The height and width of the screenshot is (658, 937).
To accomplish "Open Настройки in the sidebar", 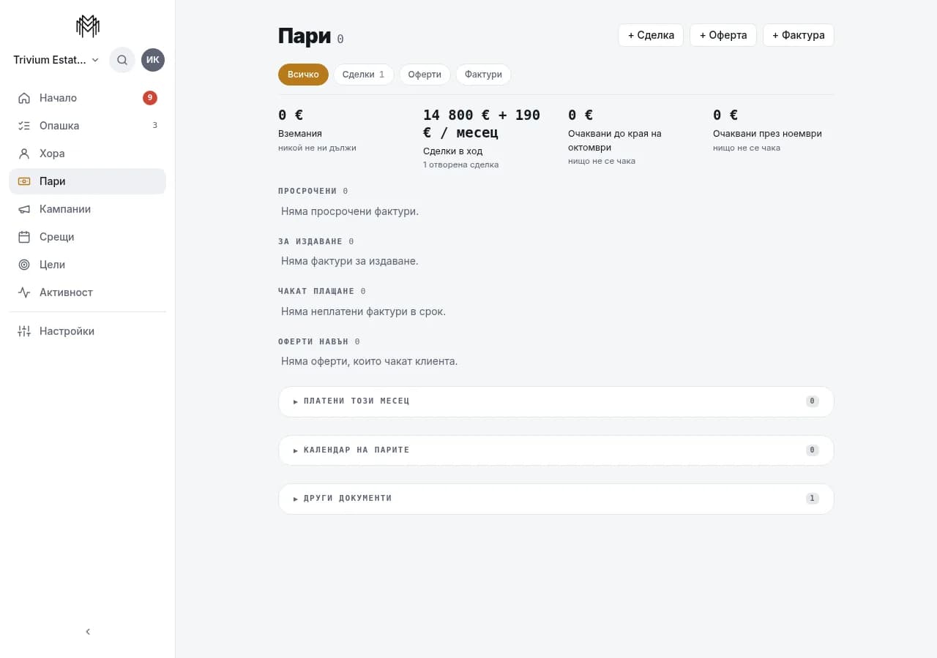I will pyautogui.click(x=88, y=331).
